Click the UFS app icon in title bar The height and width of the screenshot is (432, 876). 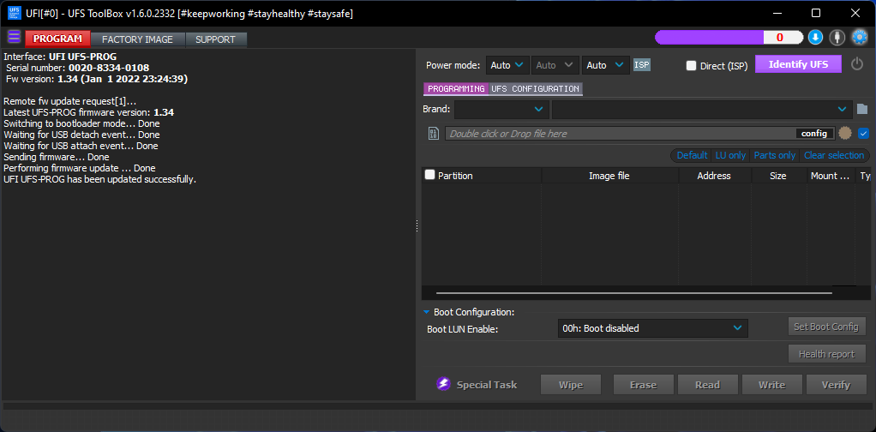coord(14,13)
